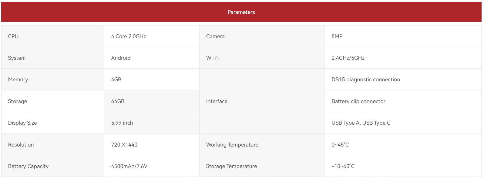Click the 4500mAh/7.6V battery value
Image resolution: width=484 pixels, height=179 pixels.
coord(129,166)
